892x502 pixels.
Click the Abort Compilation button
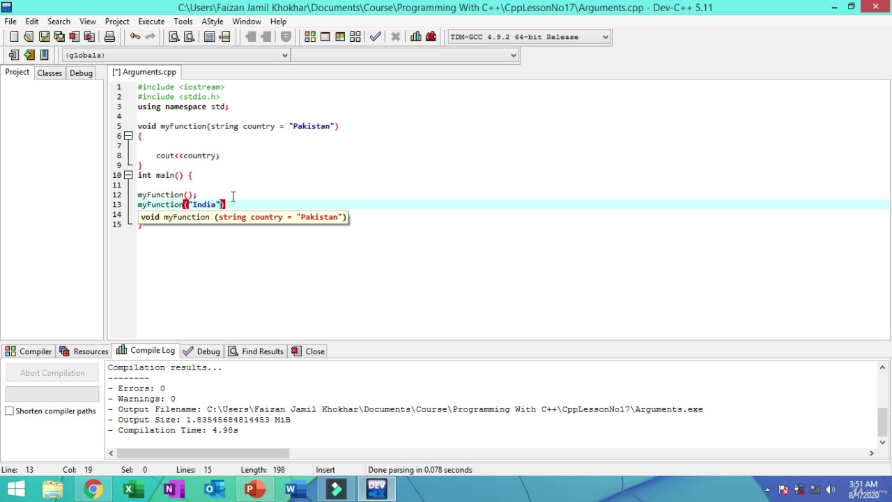(x=52, y=373)
